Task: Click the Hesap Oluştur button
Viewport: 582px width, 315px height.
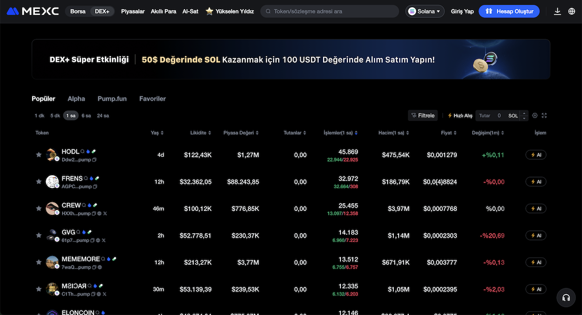Action: pyautogui.click(x=509, y=11)
